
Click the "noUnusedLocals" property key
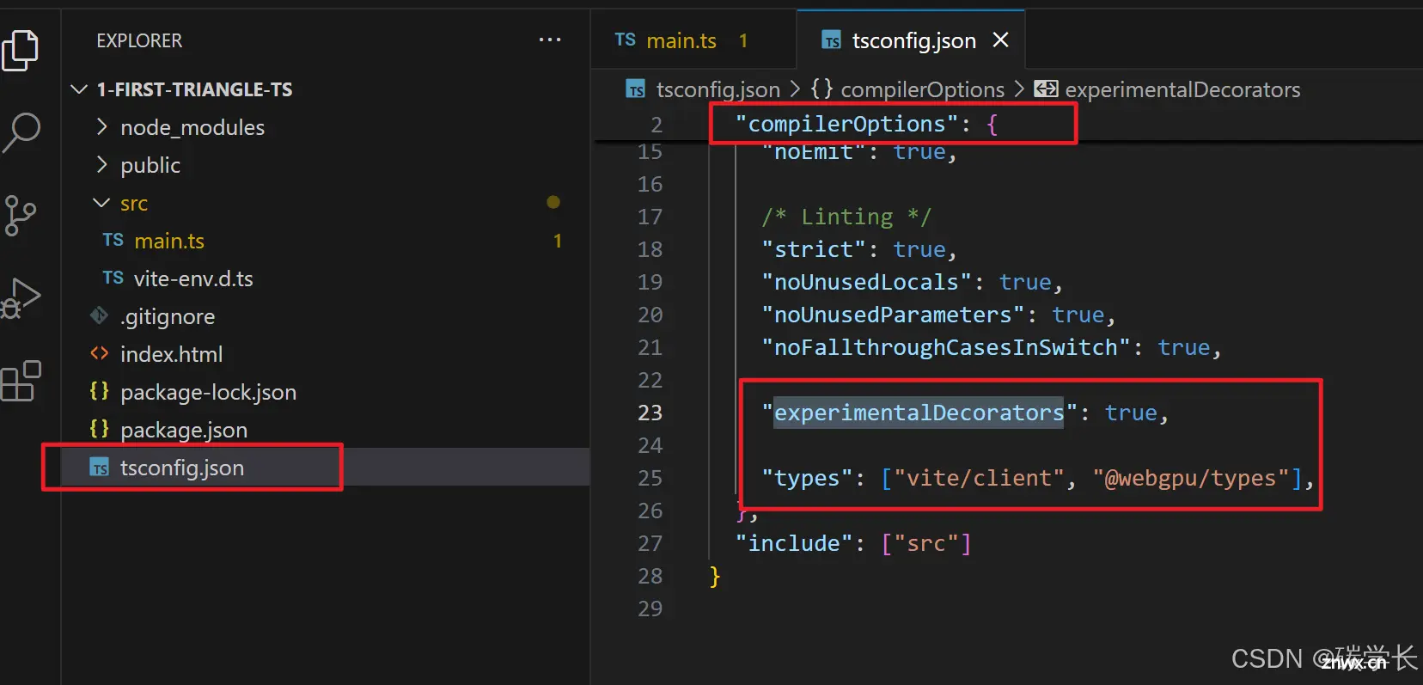pos(867,282)
